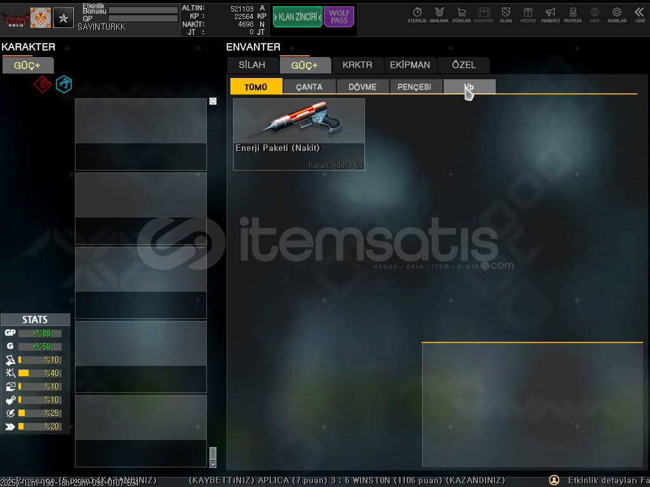The width and height of the screenshot is (650, 487).
Task: Open the Web globe icon
Action: click(595, 15)
